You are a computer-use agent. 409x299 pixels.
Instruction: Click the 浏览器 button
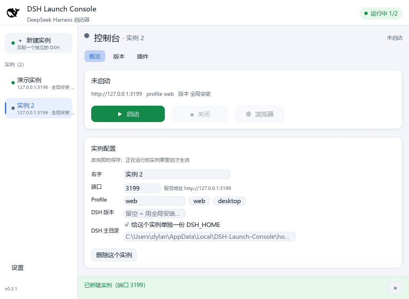pyautogui.click(x=260, y=114)
